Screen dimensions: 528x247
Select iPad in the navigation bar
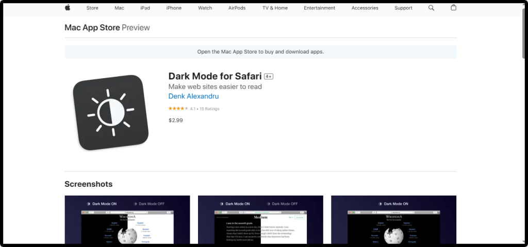click(x=145, y=8)
